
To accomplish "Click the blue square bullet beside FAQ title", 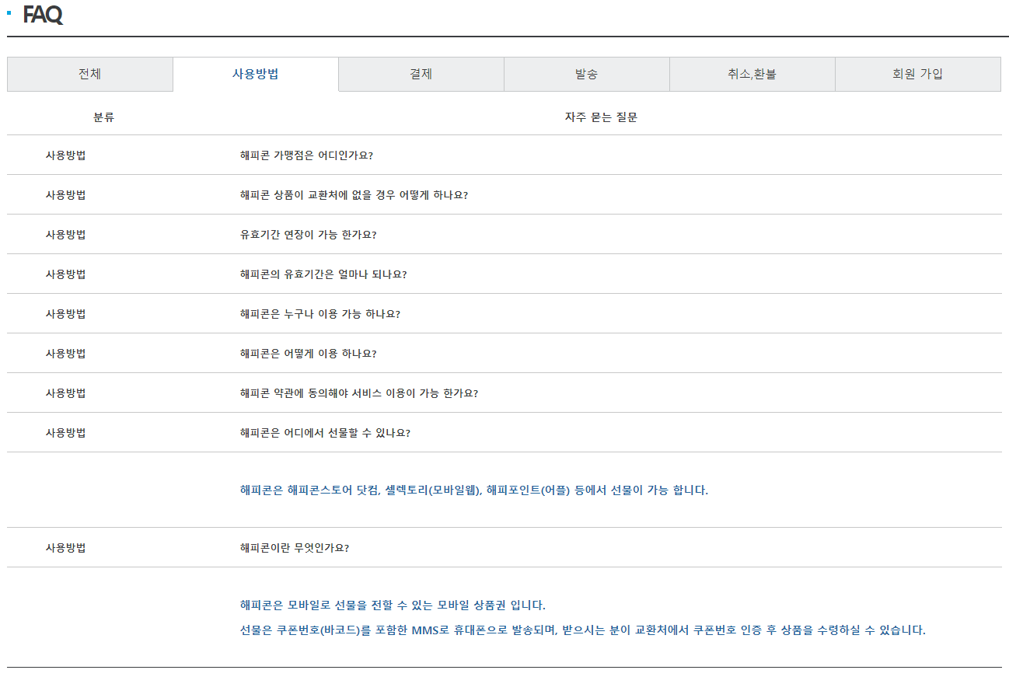I will coord(9,12).
